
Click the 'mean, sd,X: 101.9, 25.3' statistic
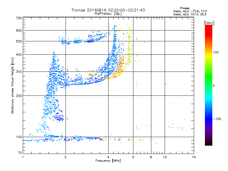190,14
